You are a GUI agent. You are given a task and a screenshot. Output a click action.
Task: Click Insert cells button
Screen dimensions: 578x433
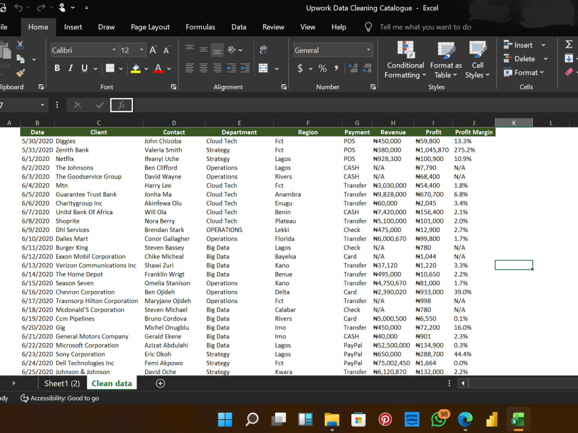click(x=518, y=45)
